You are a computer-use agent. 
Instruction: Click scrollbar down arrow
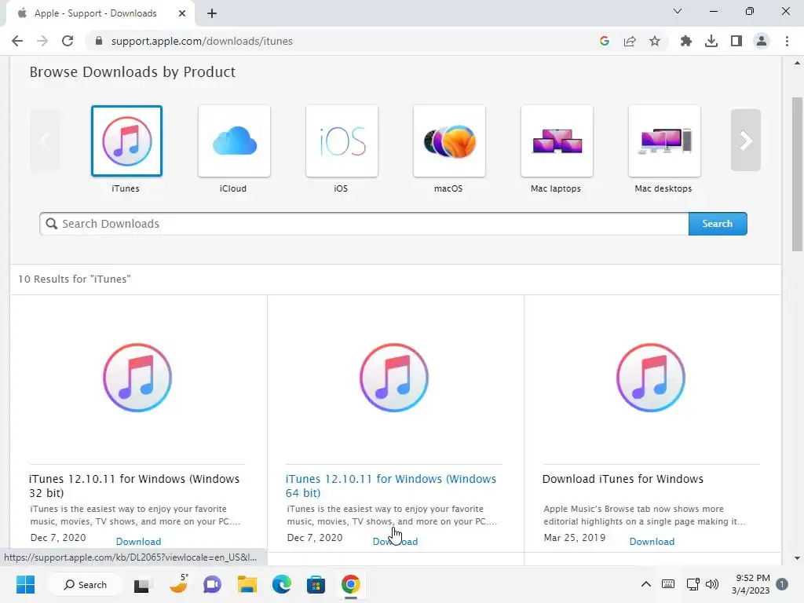pos(797,558)
